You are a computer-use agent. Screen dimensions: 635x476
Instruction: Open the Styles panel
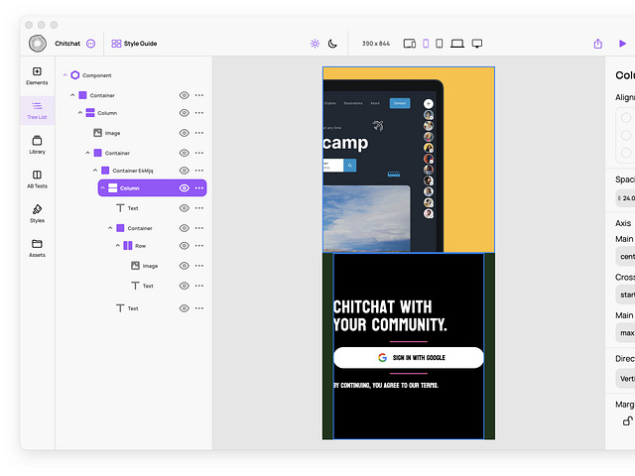point(37,214)
